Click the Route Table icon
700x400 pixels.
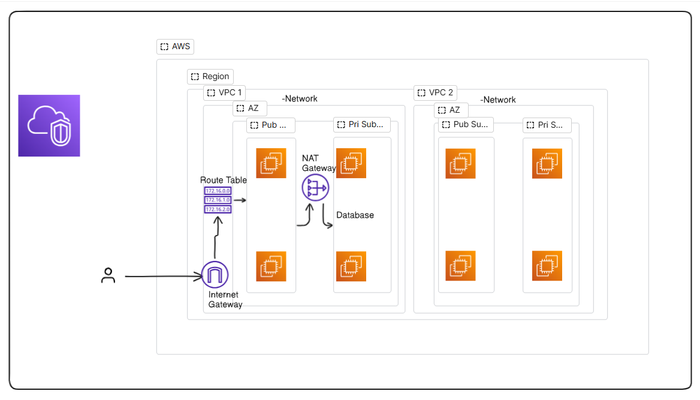pos(218,200)
